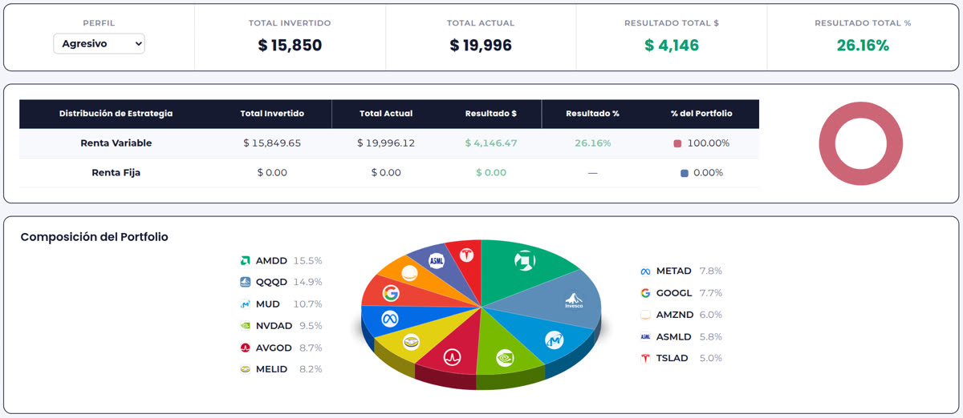This screenshot has height=418, width=963.
Task: Click the Google icon beside GOOGL legend
Action: [645, 293]
